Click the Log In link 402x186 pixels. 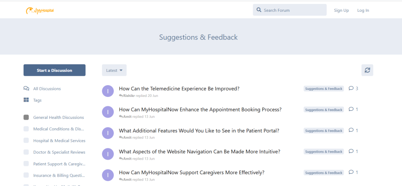[x=363, y=10]
